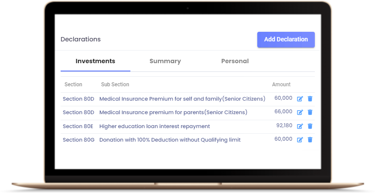Image resolution: width=375 pixels, height=193 pixels.
Task: Click the Add Declaration button
Action: pyautogui.click(x=286, y=39)
